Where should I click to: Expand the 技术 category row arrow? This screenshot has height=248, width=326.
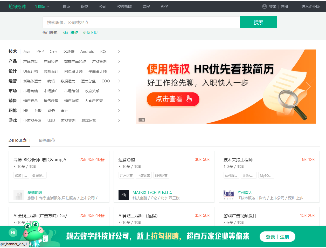(119, 52)
